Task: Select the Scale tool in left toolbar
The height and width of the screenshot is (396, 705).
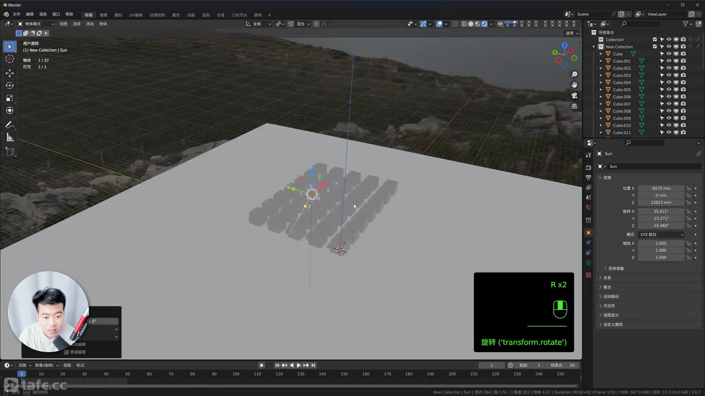Action: (10, 98)
